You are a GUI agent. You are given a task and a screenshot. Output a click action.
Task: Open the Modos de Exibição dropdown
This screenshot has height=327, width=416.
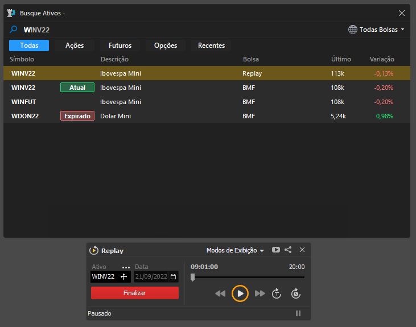tap(235, 250)
